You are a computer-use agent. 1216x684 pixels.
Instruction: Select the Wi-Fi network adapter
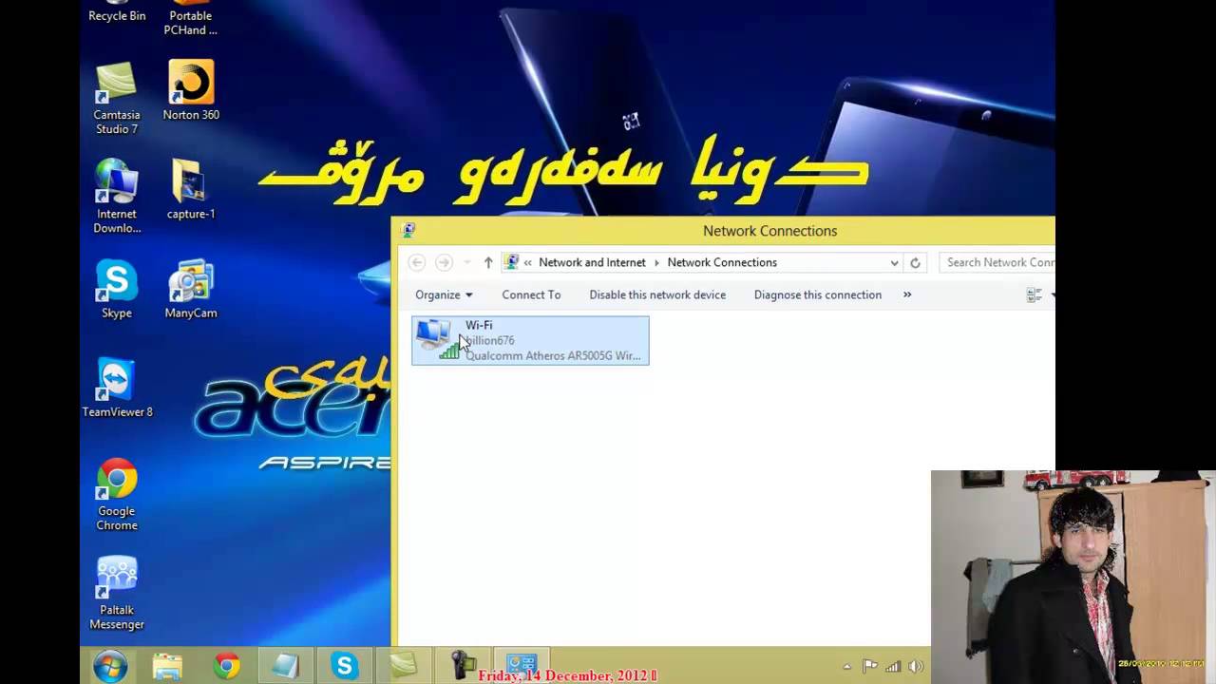click(530, 340)
